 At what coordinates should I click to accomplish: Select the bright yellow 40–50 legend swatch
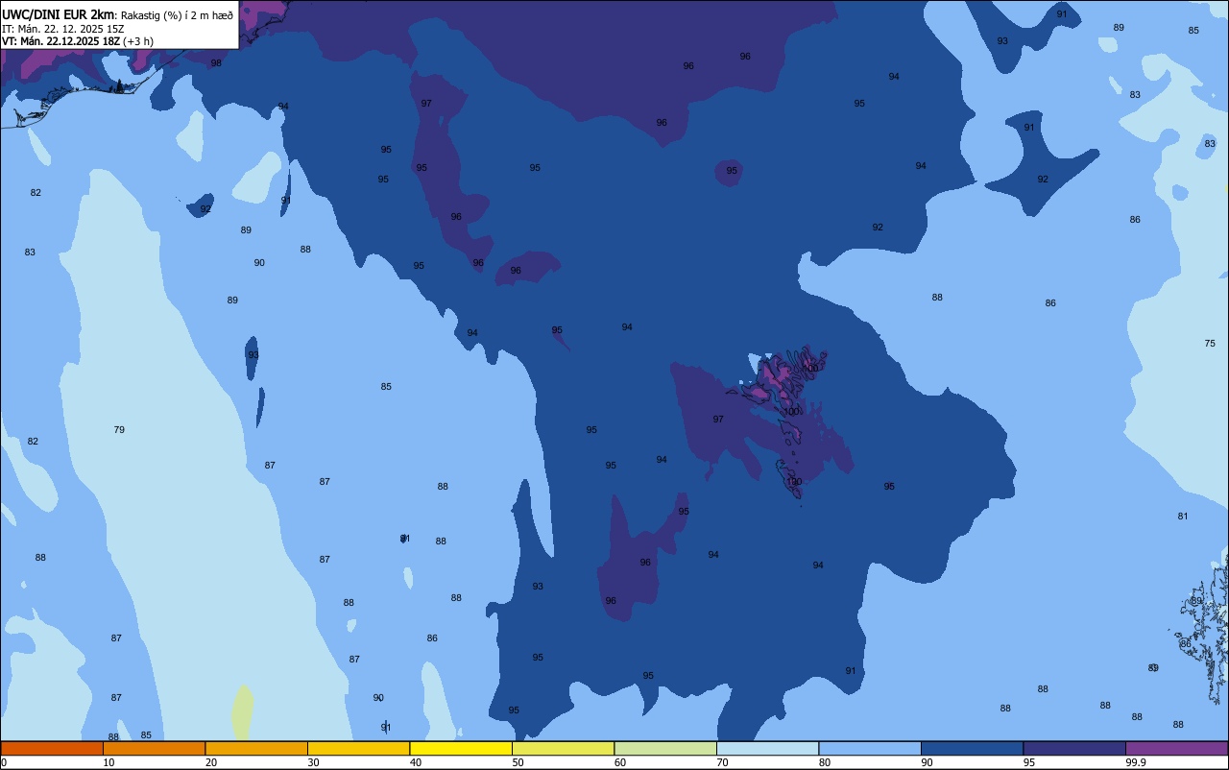tap(461, 748)
